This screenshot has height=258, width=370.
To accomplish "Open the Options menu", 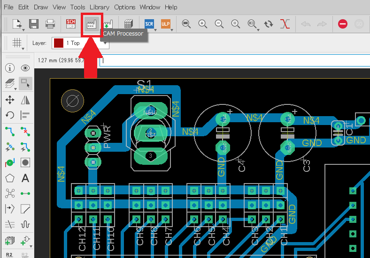I will click(x=124, y=7).
